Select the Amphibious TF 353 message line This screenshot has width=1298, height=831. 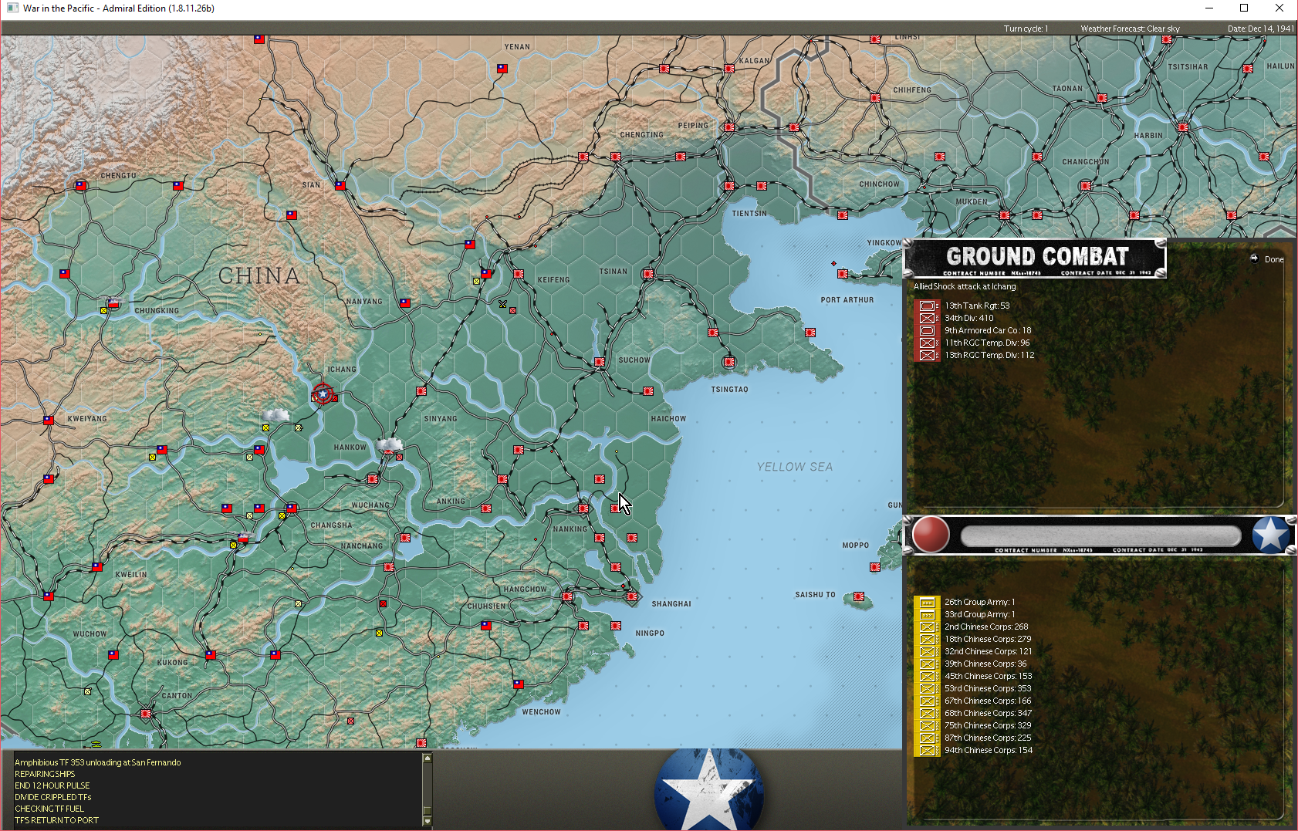tap(98, 762)
